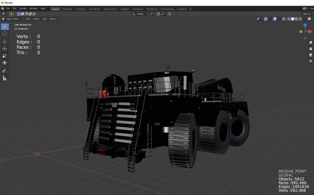Toggle X-ray mode
This screenshot has height=195, width=314.
pos(284,19)
